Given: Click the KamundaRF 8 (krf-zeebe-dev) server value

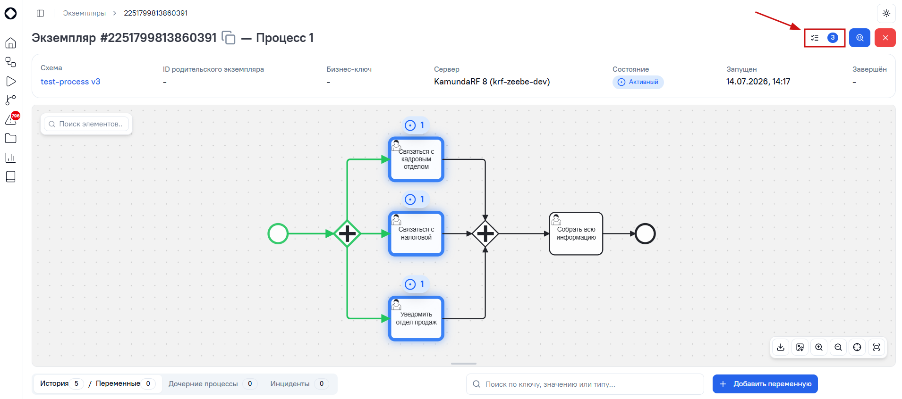Looking at the screenshot, I should pos(492,82).
